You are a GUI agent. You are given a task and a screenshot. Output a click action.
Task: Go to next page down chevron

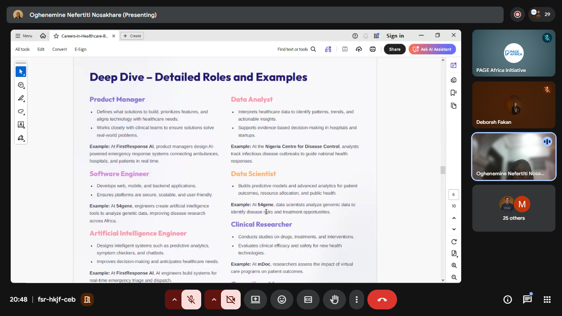click(x=454, y=229)
